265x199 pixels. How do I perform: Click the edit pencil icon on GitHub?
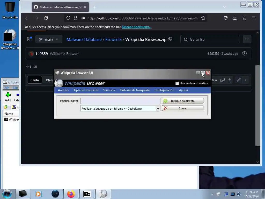point(239,80)
